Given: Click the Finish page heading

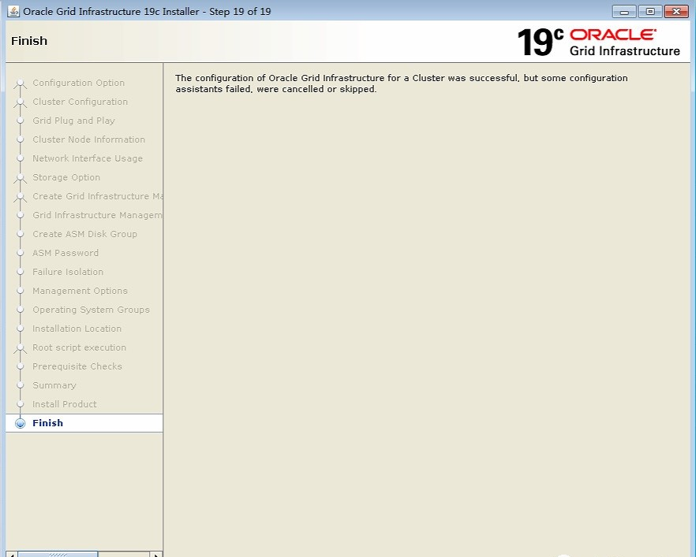Looking at the screenshot, I should pyautogui.click(x=29, y=41).
